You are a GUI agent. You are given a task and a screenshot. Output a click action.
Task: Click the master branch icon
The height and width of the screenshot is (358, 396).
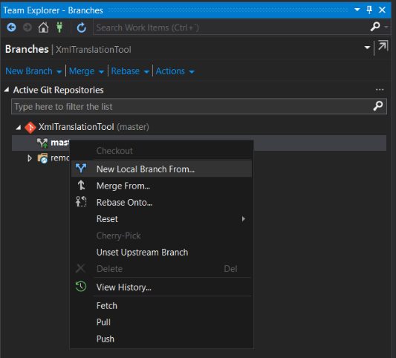[x=42, y=143]
